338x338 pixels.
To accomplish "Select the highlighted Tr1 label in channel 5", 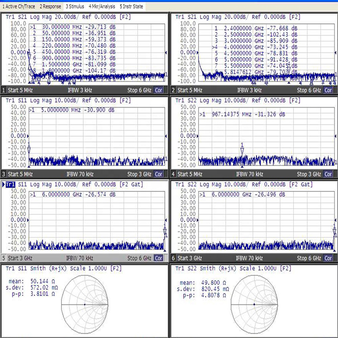I will click(10, 185).
